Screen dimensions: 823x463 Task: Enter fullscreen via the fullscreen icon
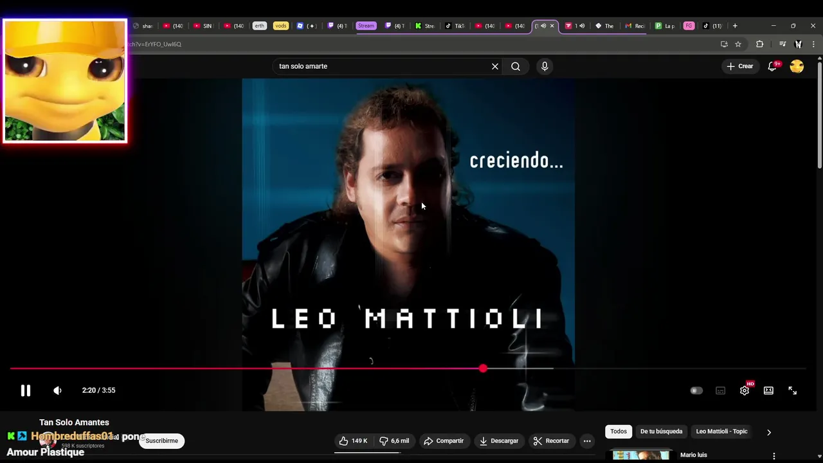[792, 390]
